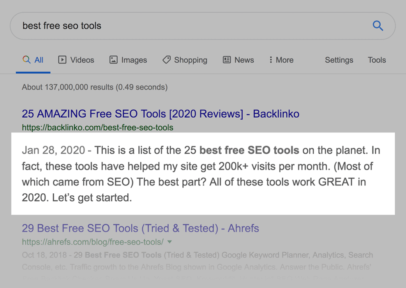Click the blue search magnifier icon
This screenshot has height=288, width=406.
click(x=378, y=26)
